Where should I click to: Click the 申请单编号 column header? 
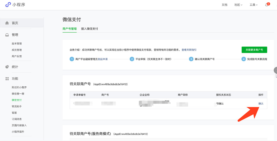point(79,95)
